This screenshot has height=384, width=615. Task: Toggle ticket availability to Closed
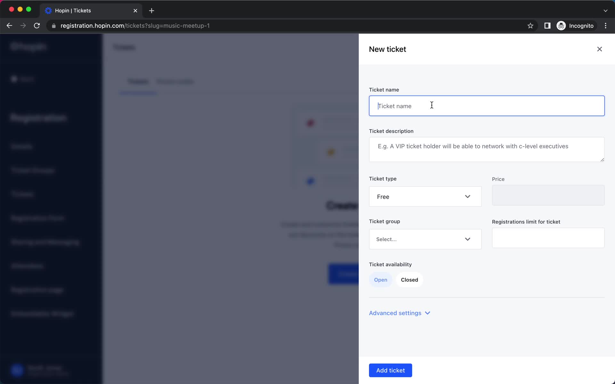(x=409, y=279)
